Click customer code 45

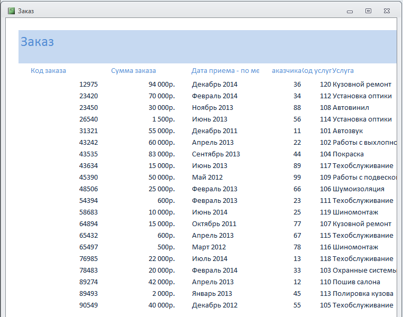click(297, 294)
